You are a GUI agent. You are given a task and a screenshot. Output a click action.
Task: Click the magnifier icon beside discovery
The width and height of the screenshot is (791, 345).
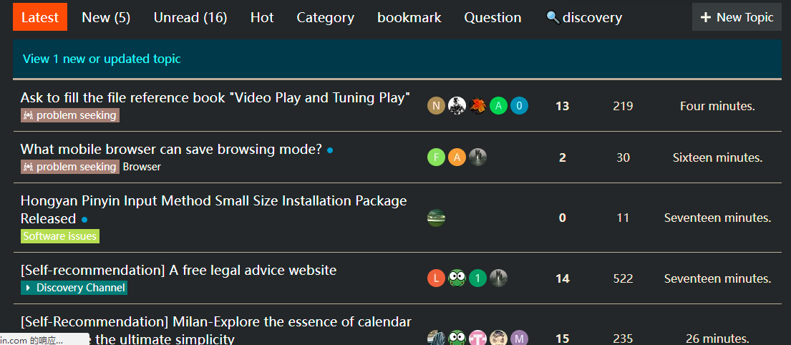coord(552,17)
